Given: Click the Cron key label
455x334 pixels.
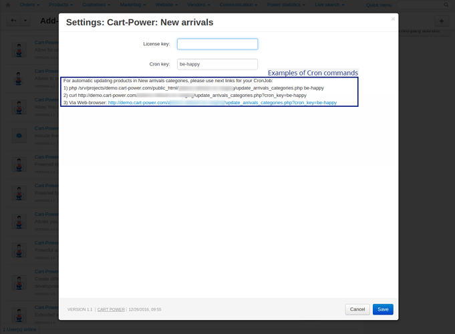Looking at the screenshot, I should tap(160, 64).
